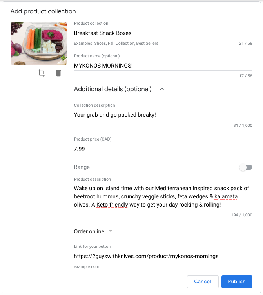The width and height of the screenshot is (263, 295).
Task: Click the Additional details (optional) heading
Action: click(x=112, y=89)
